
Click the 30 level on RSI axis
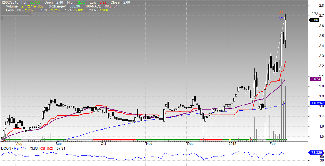[x=322, y=160]
